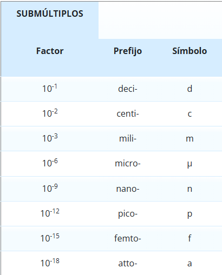Click the pico- prefix cell
This screenshot has height=275, width=222.
(x=128, y=214)
